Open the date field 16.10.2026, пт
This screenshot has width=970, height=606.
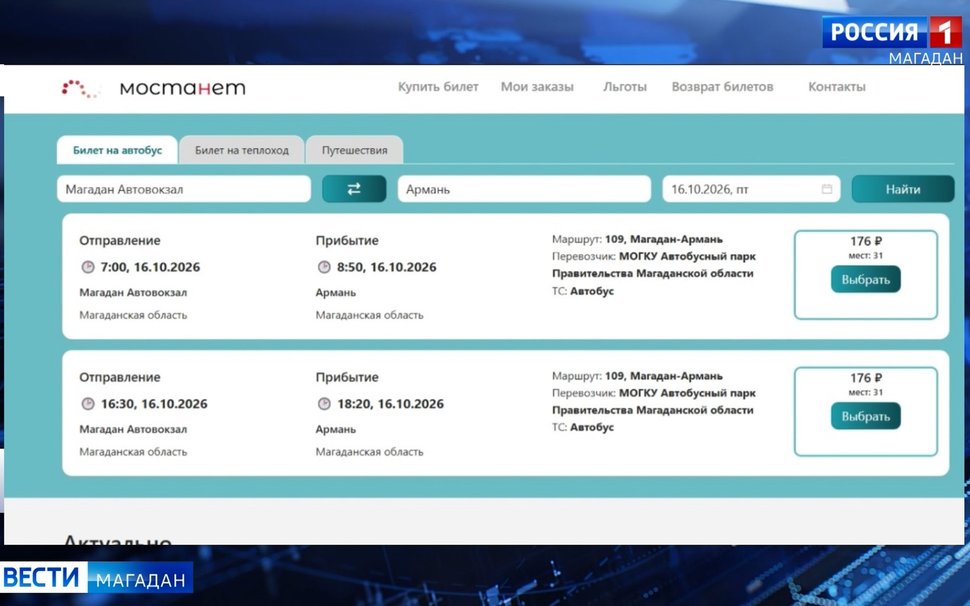click(751, 189)
